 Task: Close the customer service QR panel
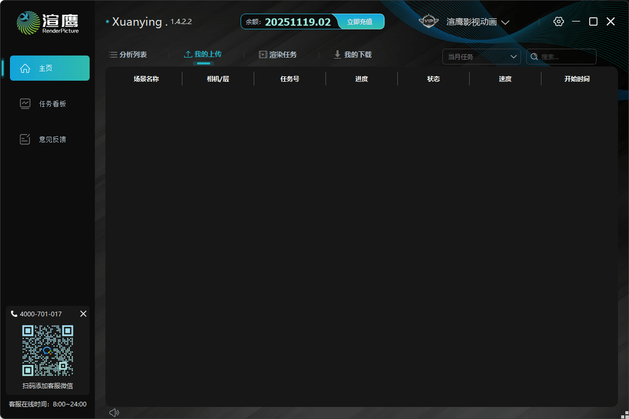[x=83, y=314]
